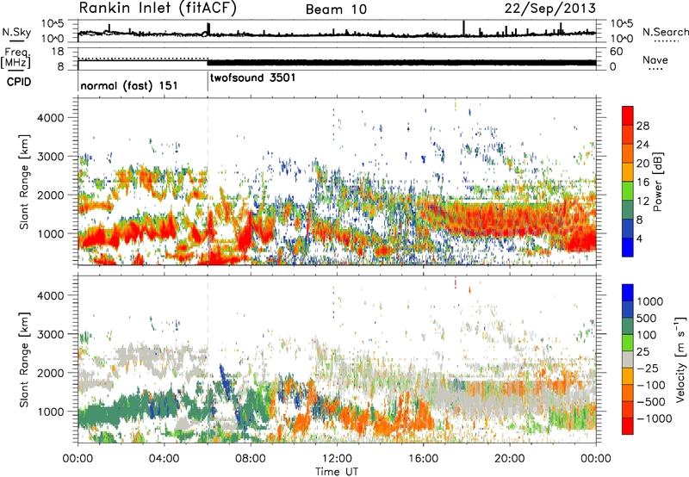Click the blue velocity streak just after 06:00 near 2000 km
The image size is (689, 477).
(x=224, y=381)
